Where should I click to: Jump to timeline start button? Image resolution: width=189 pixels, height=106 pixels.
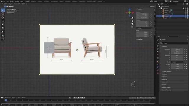coord(74,98)
